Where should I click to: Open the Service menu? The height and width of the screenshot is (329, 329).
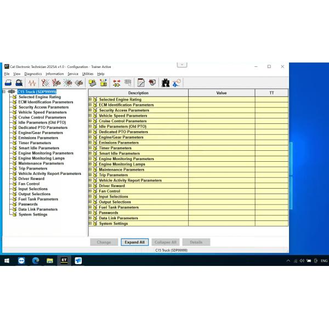73,73
